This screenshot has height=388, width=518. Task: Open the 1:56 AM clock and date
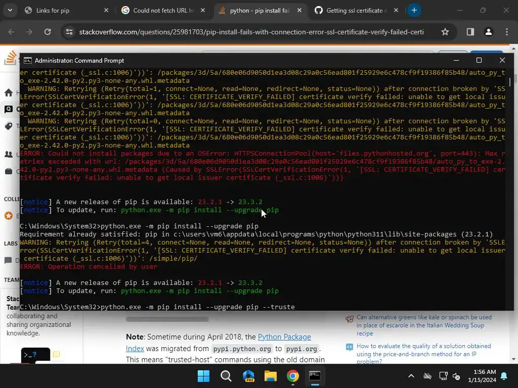(x=482, y=376)
